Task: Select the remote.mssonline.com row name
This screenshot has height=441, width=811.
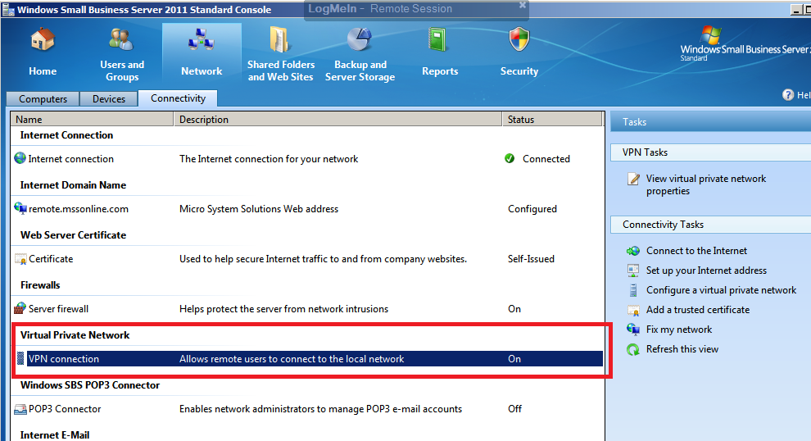Action: click(79, 209)
